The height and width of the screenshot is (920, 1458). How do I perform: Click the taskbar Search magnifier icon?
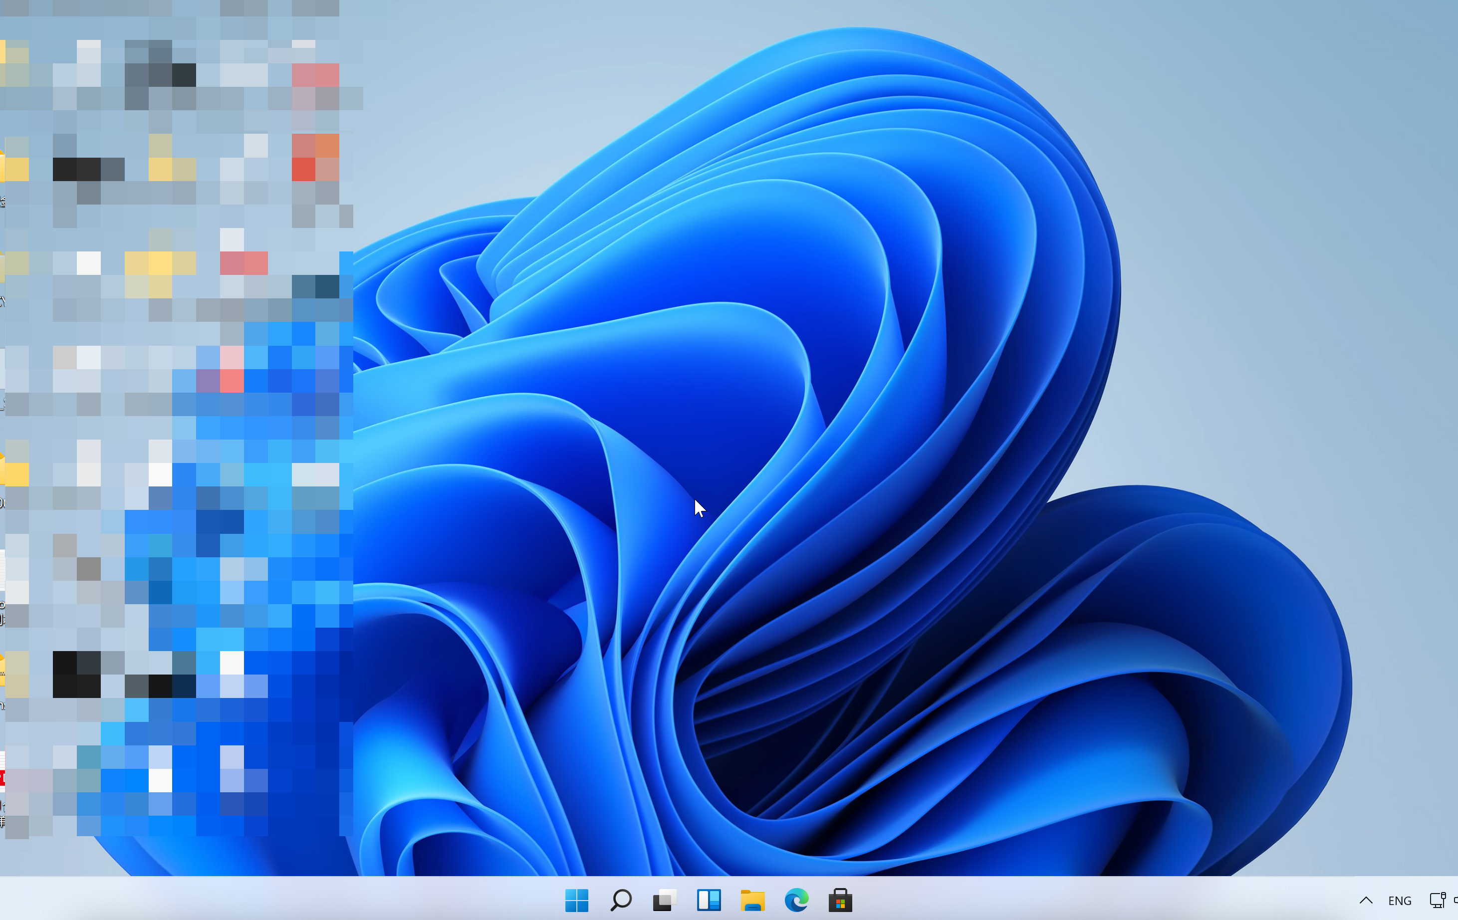pos(621,900)
